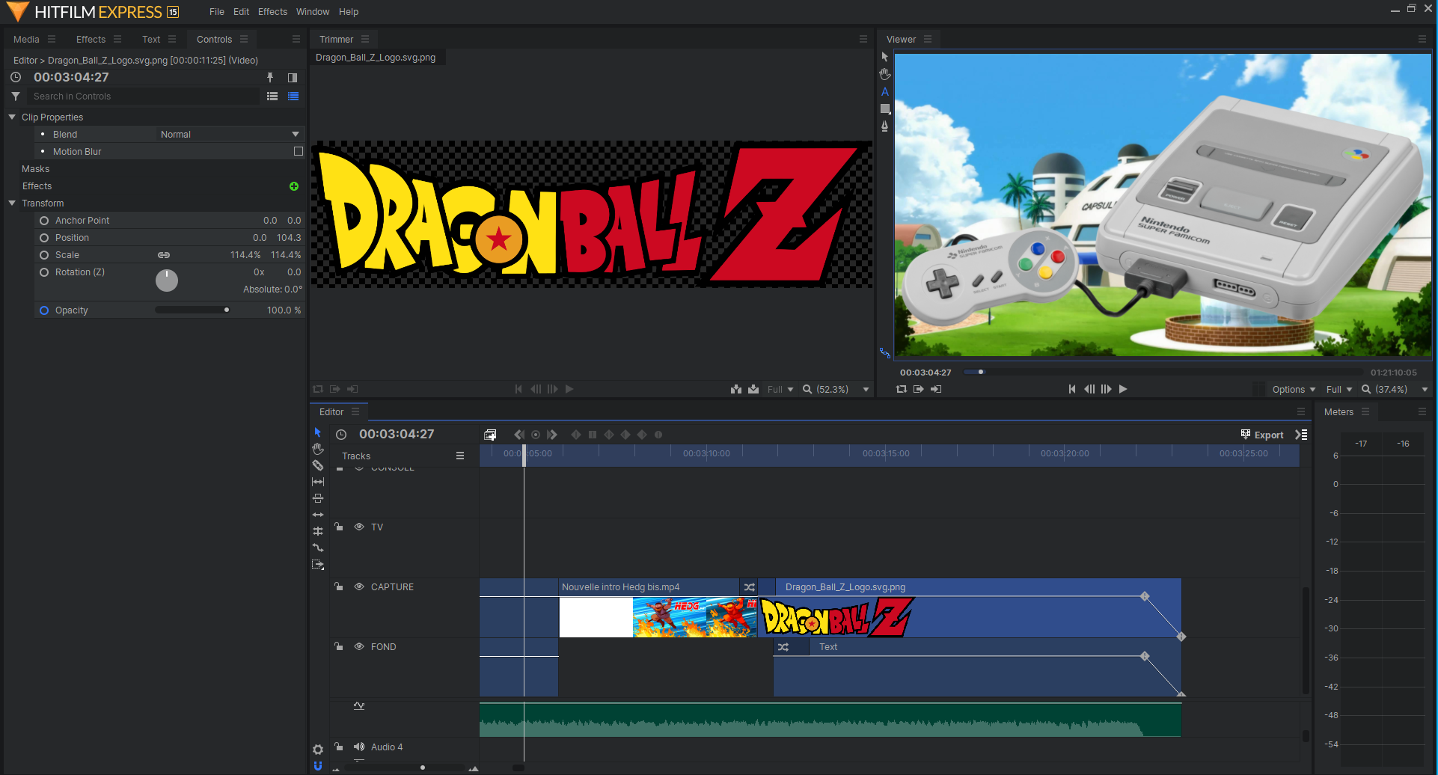Open the Effects menu in menu bar

click(272, 12)
